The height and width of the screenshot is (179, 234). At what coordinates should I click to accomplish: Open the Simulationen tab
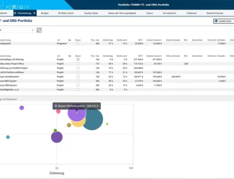(169, 13)
